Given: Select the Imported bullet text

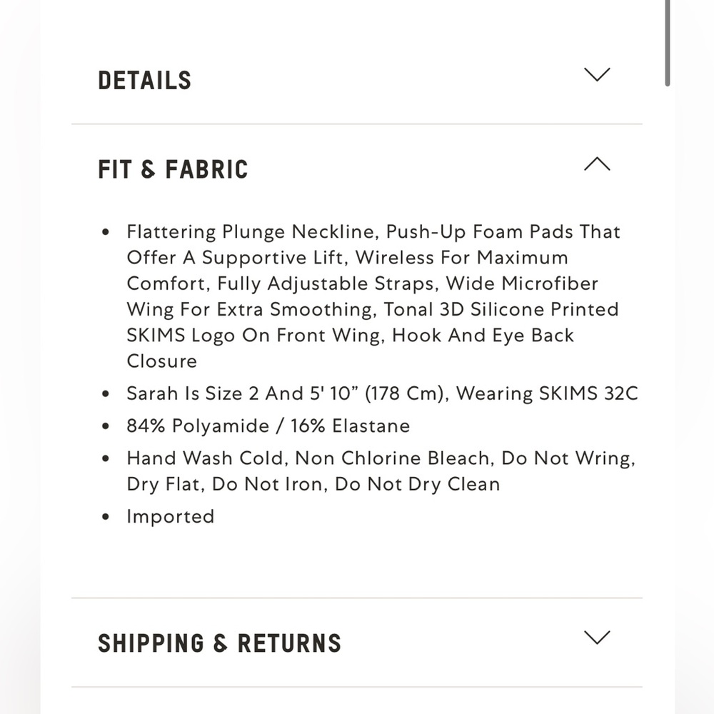Looking at the screenshot, I should point(171,517).
